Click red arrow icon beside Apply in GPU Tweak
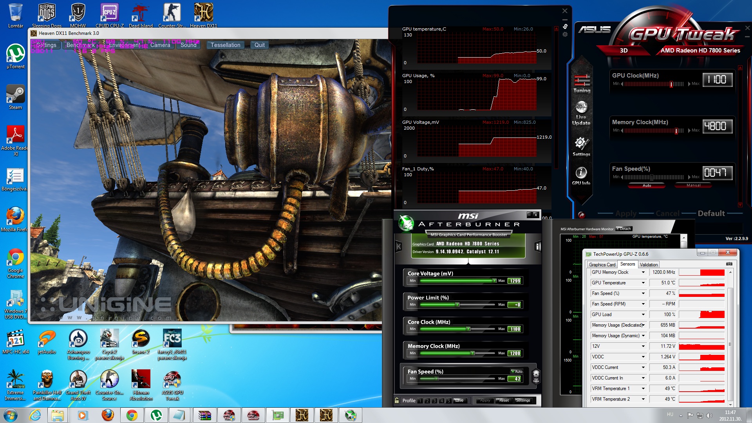This screenshot has width=752, height=423. [x=581, y=215]
